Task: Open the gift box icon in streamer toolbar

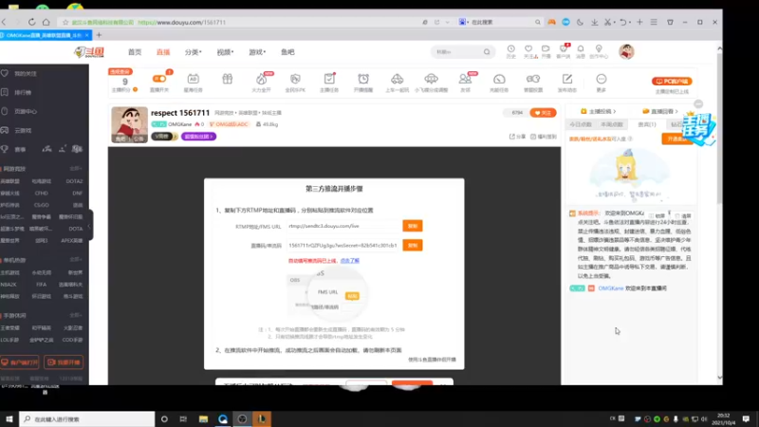Action: coord(227,79)
